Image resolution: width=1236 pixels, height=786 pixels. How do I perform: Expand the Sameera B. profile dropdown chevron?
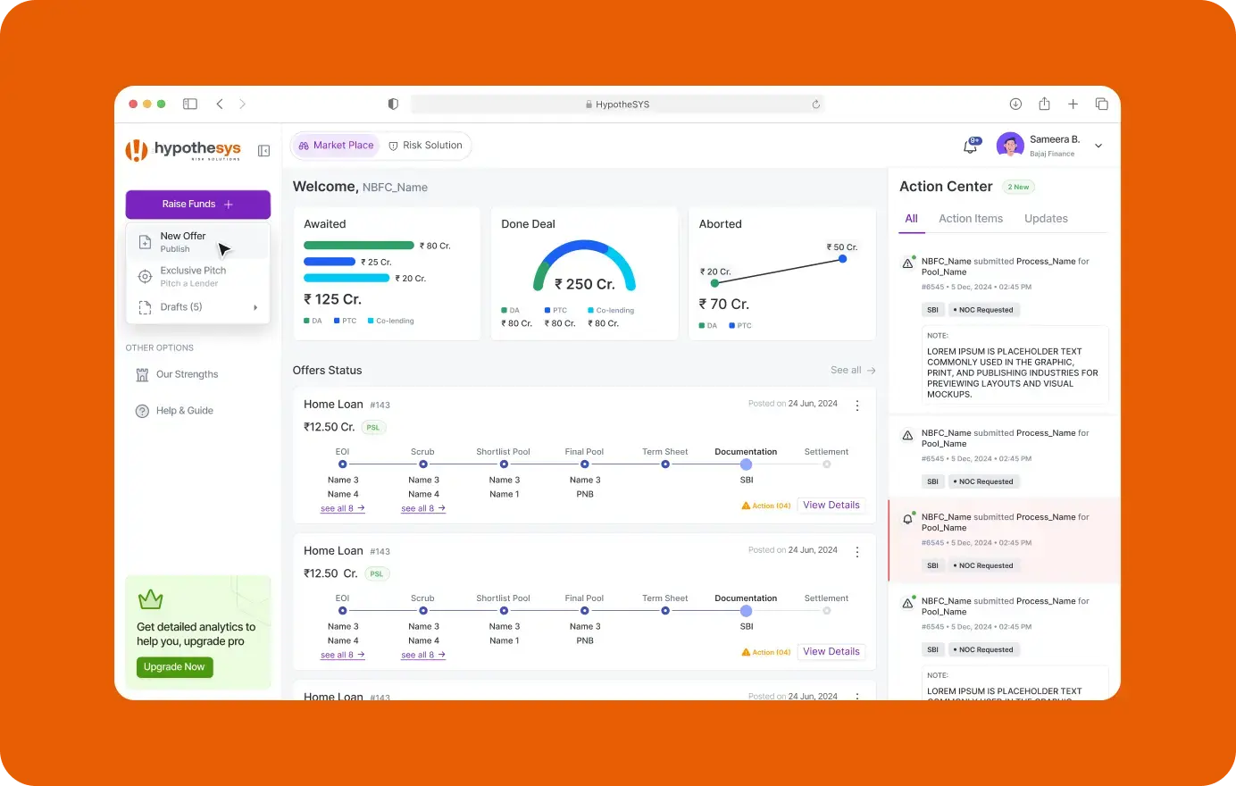tap(1098, 146)
